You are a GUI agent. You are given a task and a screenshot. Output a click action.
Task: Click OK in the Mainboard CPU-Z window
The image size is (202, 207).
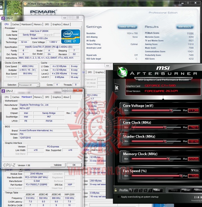click(74, 165)
